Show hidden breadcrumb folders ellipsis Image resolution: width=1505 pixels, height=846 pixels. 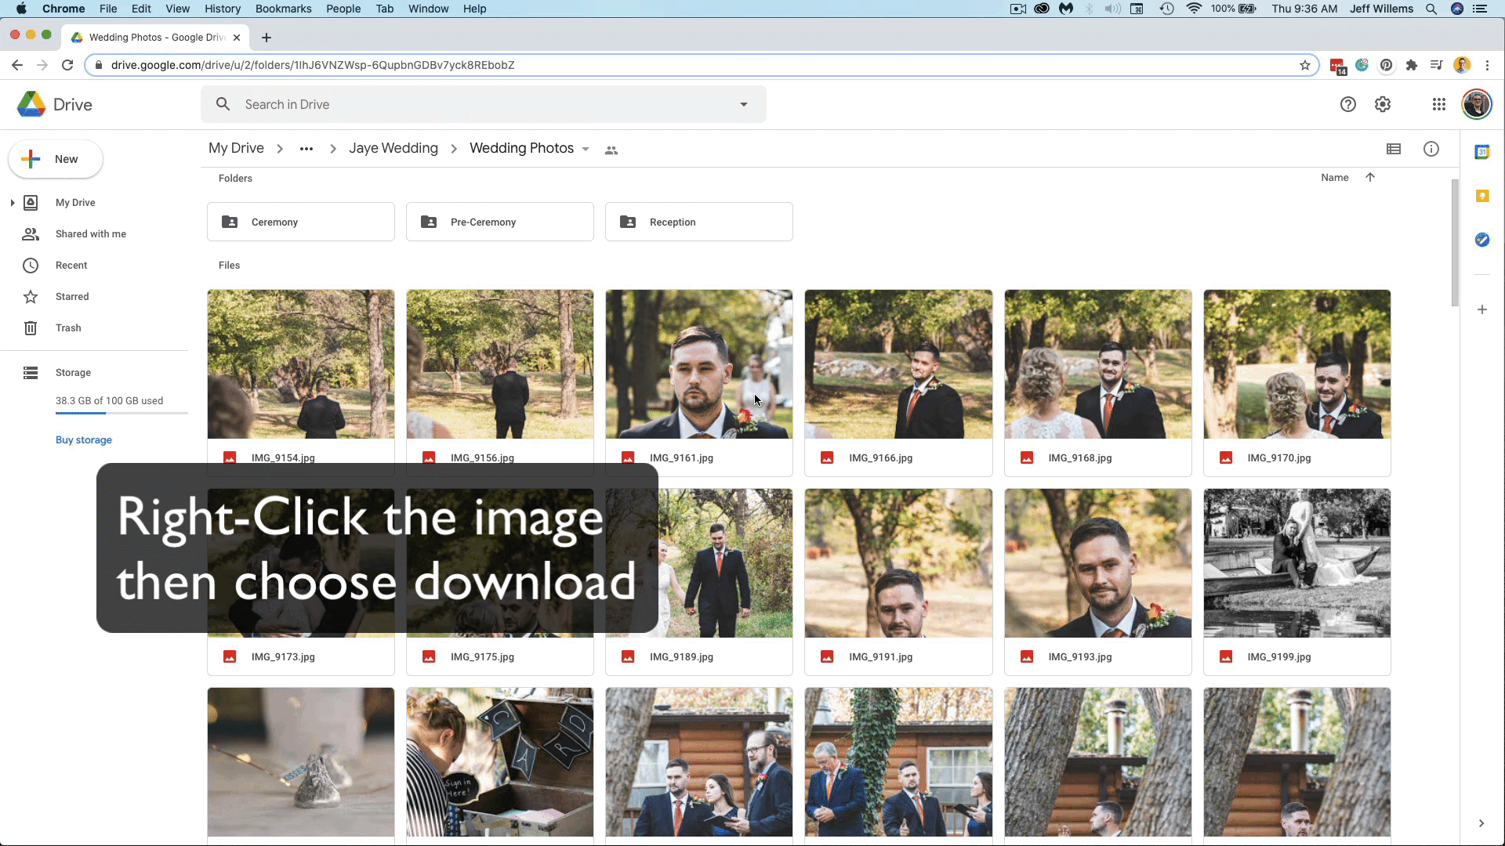(x=306, y=149)
